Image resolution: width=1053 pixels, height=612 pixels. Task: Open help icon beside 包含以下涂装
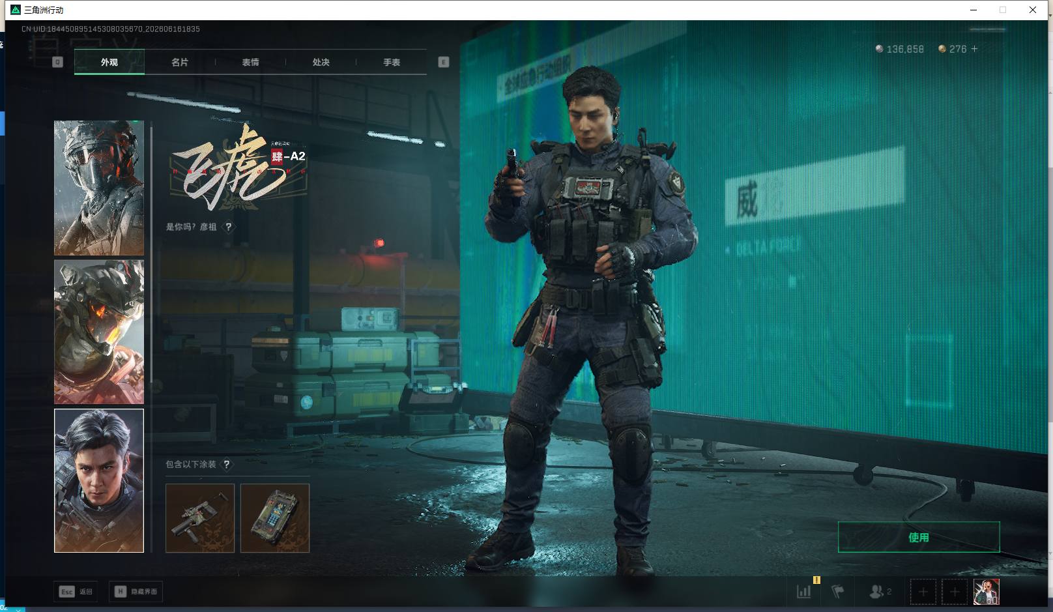coord(226,465)
